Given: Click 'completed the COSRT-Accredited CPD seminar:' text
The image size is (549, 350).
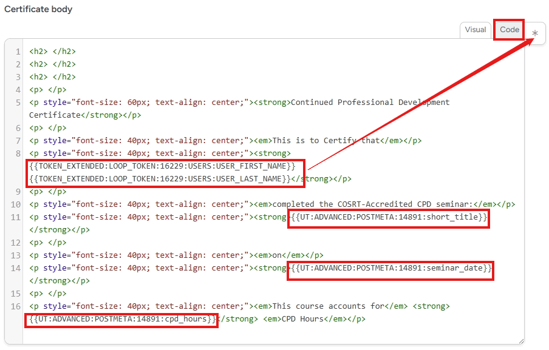Looking at the screenshot, I should [372, 204].
